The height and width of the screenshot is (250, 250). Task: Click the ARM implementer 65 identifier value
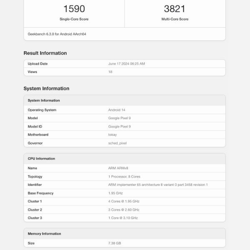(158, 185)
